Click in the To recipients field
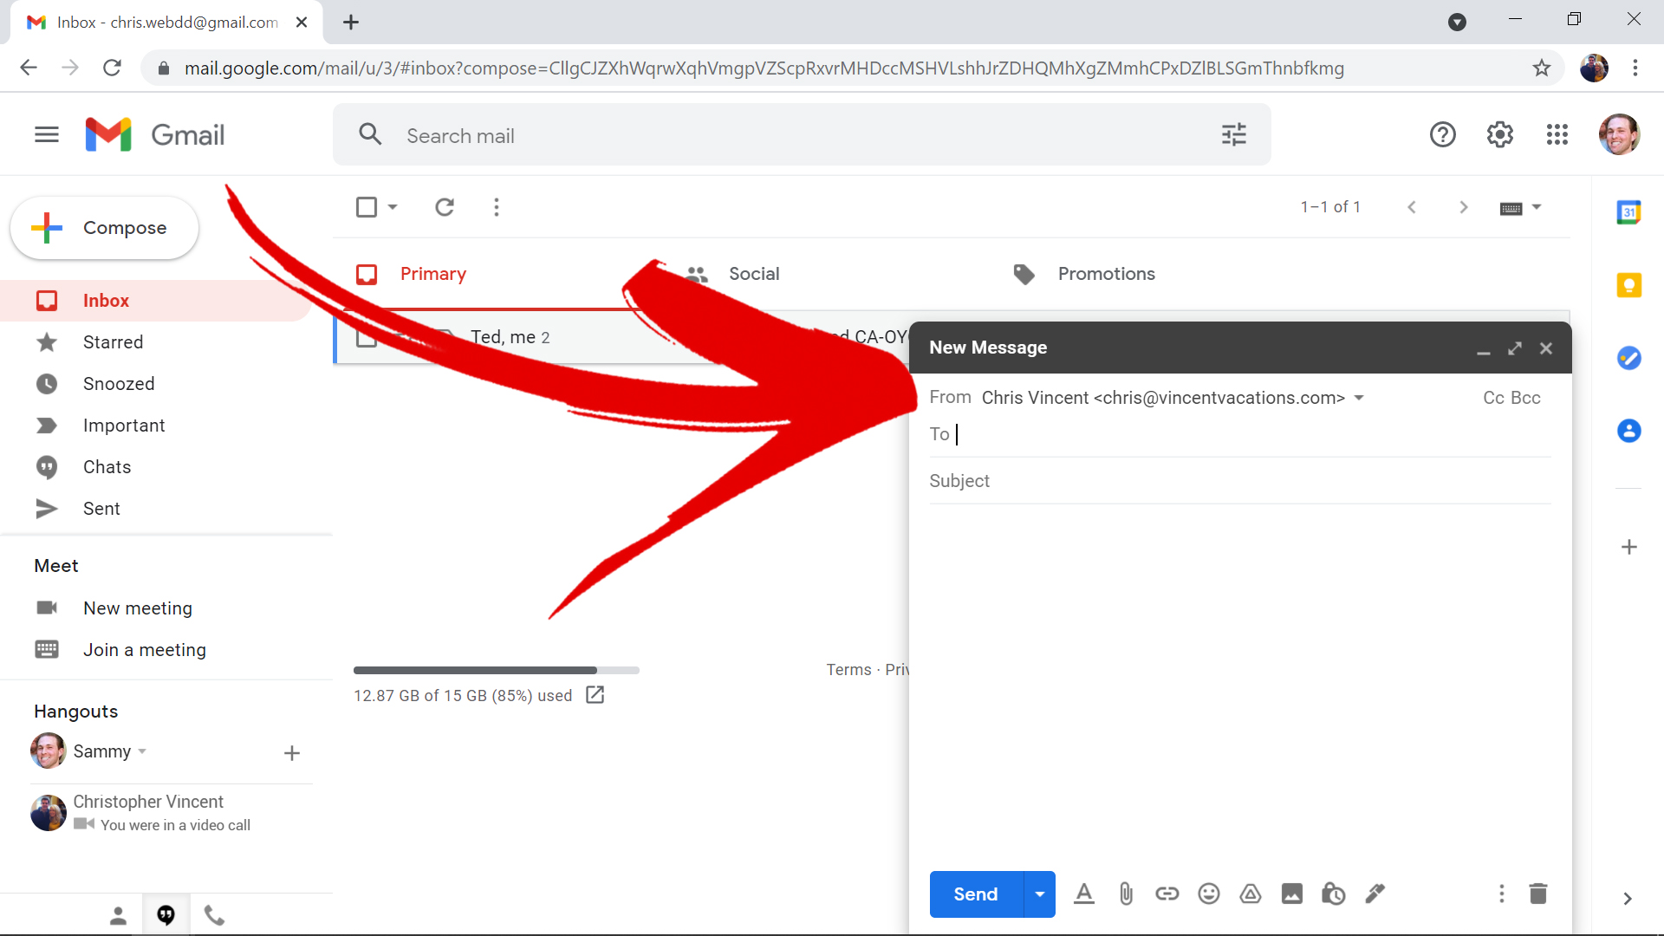 tap(1239, 434)
